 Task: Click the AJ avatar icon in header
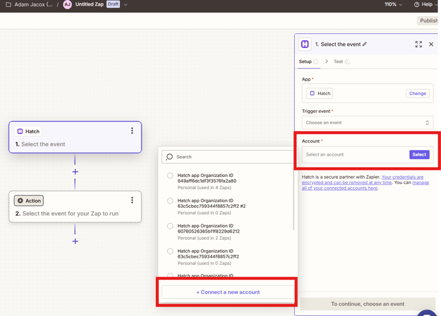tap(67, 4)
